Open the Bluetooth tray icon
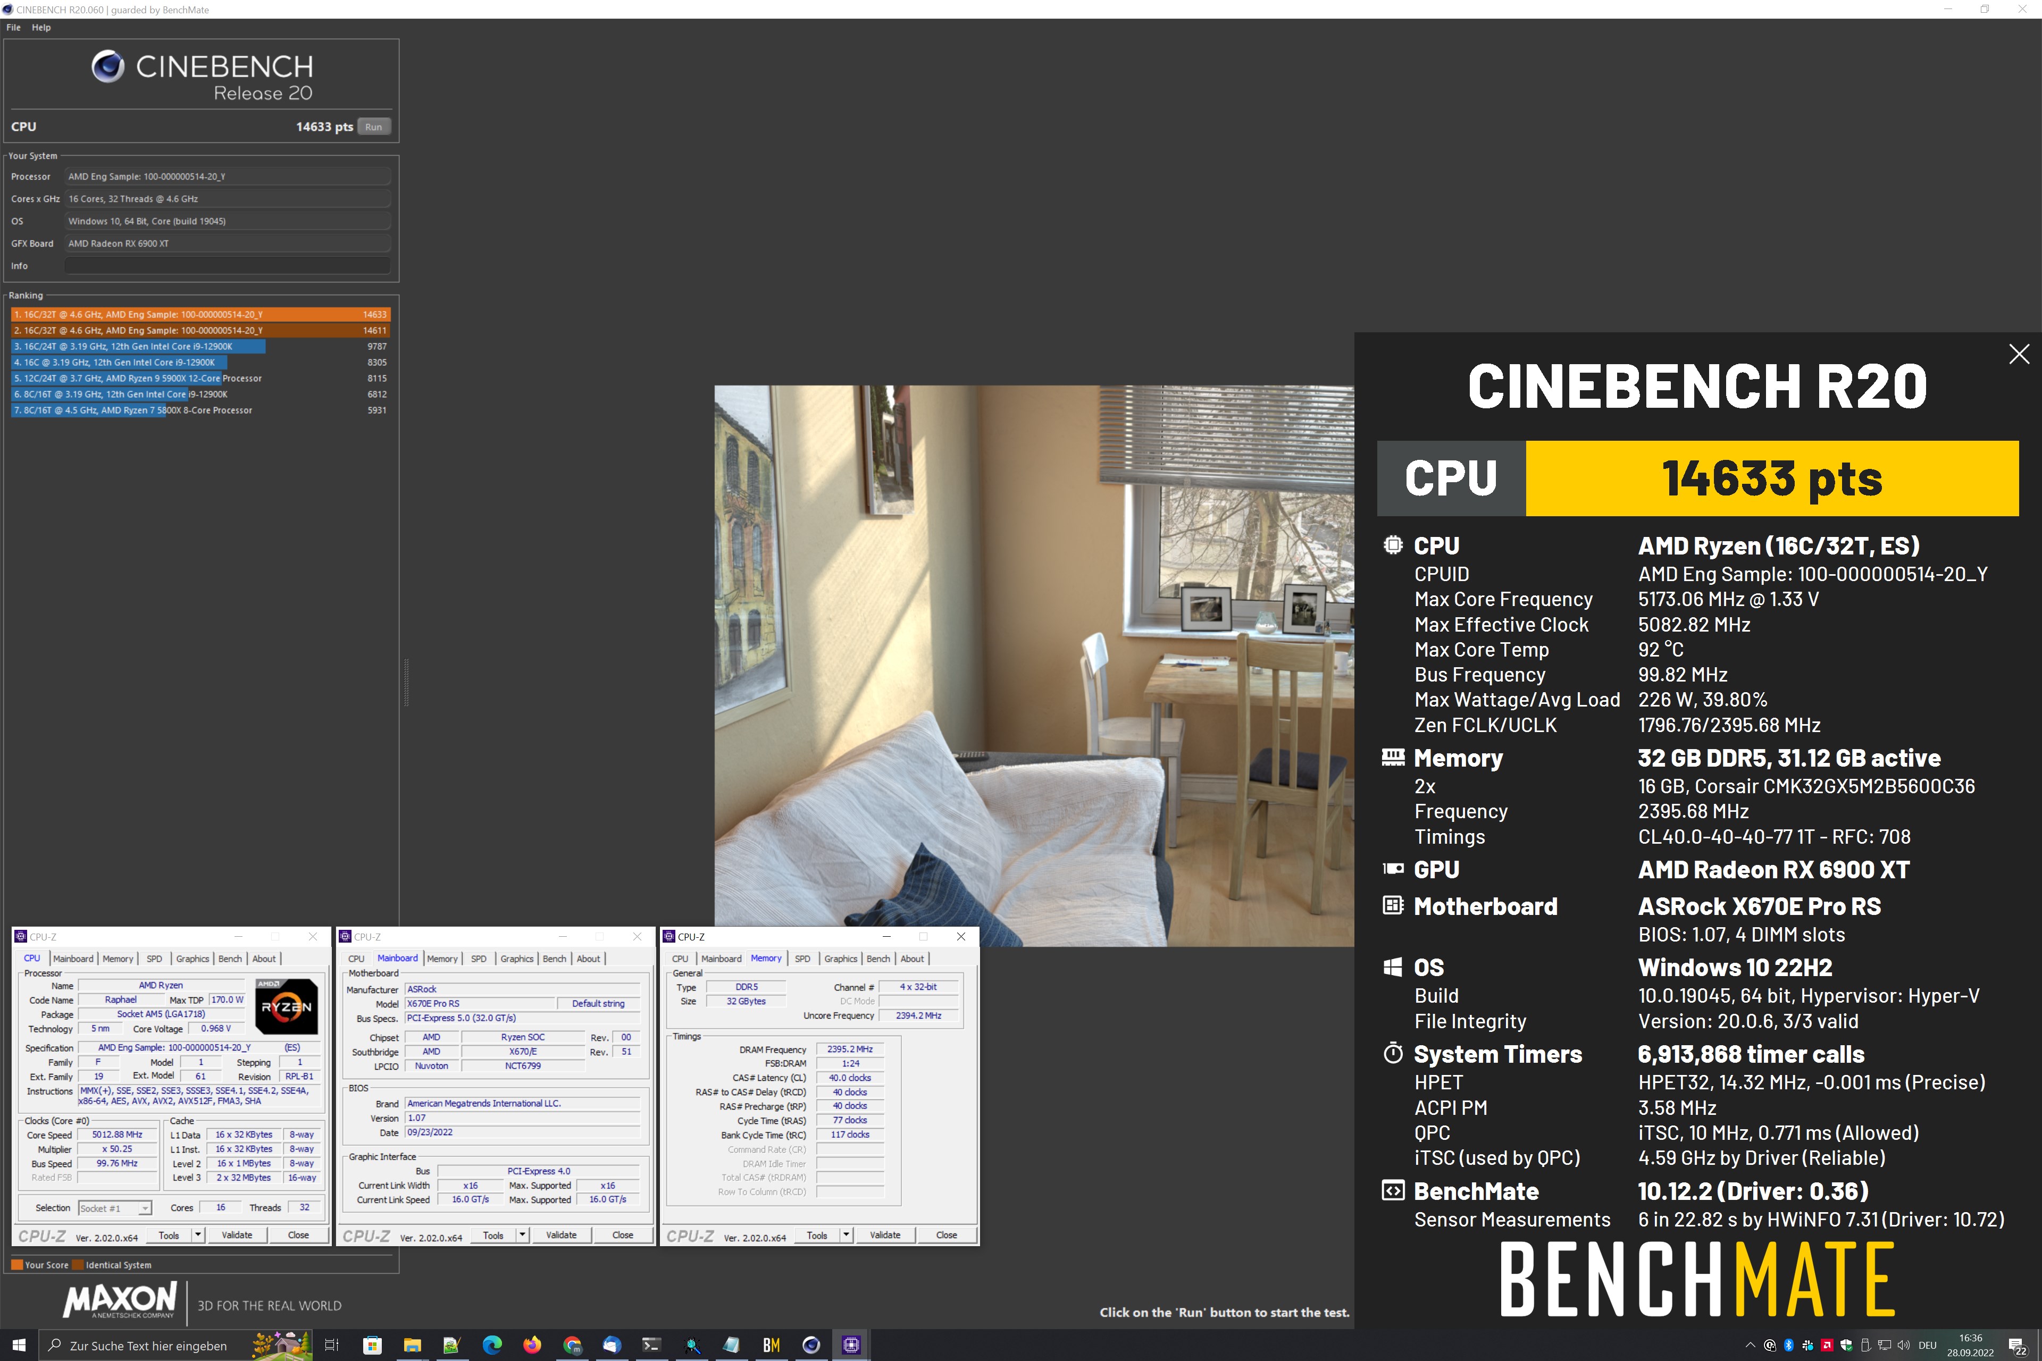The width and height of the screenshot is (2042, 1361). click(x=1788, y=1346)
